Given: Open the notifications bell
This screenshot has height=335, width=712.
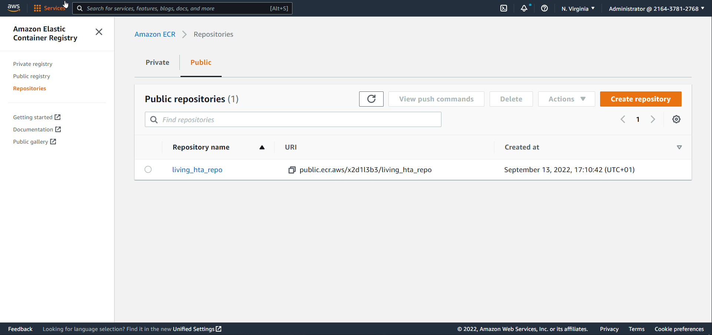Looking at the screenshot, I should pyautogui.click(x=524, y=8).
